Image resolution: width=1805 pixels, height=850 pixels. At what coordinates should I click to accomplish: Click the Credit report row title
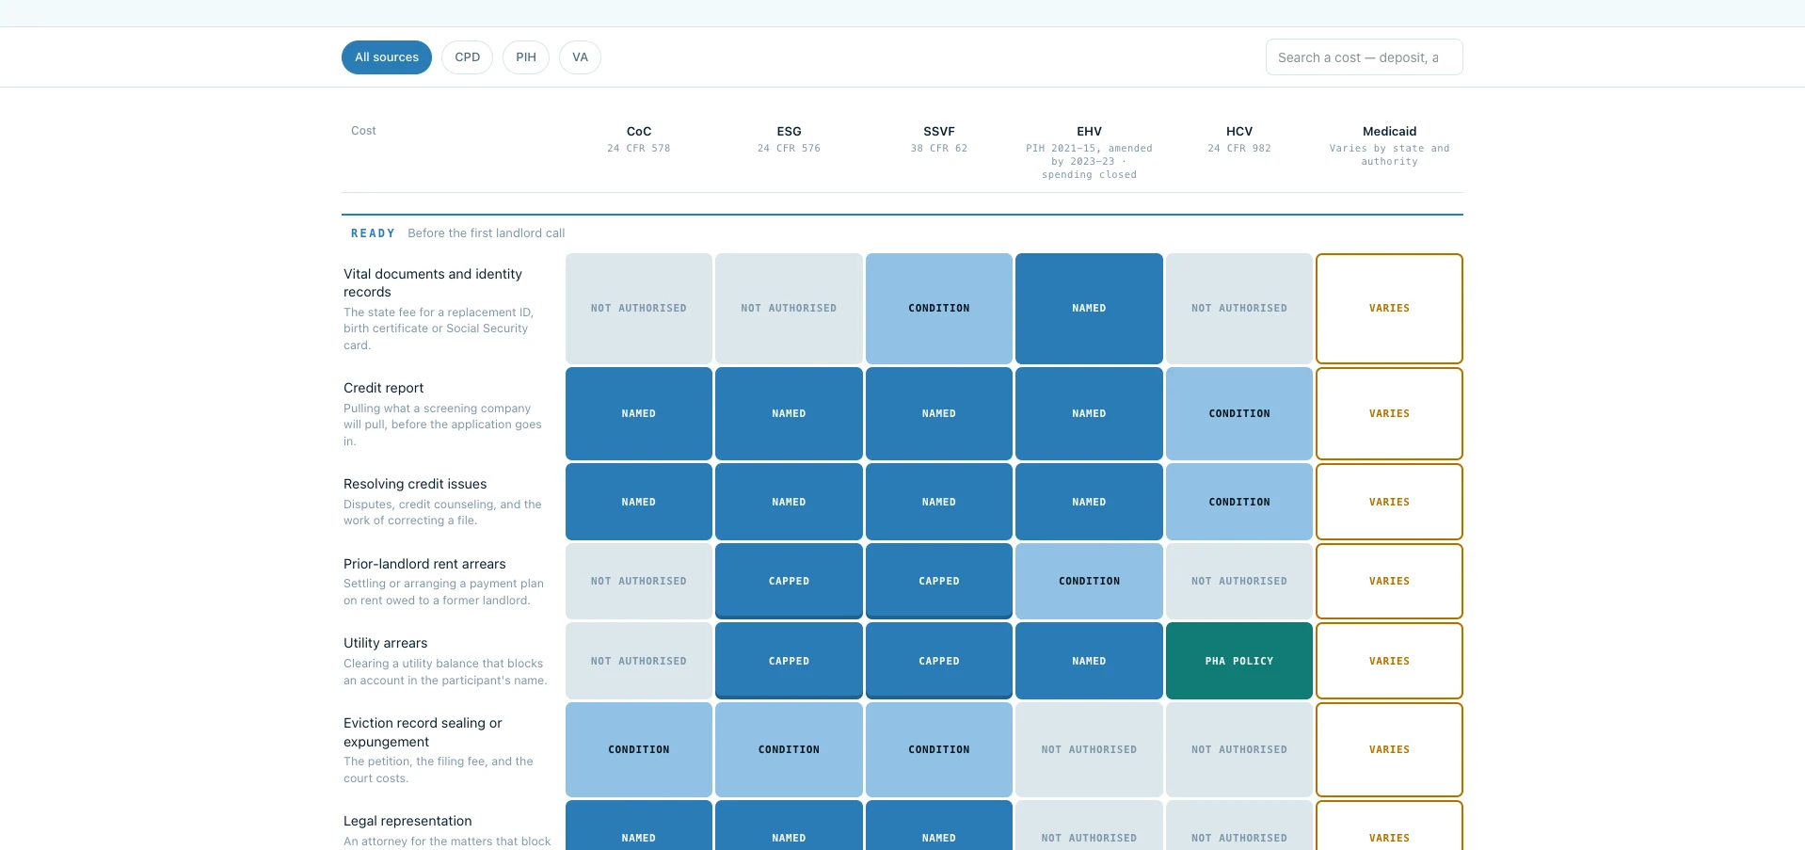384,388
